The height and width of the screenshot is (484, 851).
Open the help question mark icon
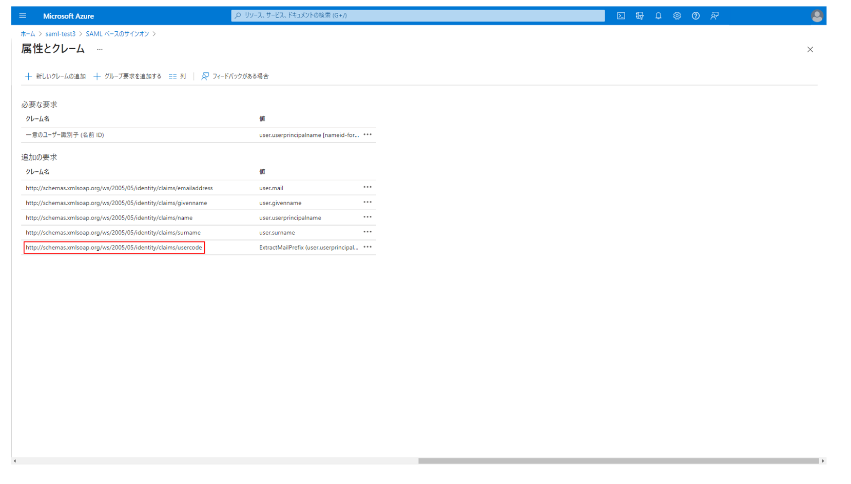click(695, 15)
